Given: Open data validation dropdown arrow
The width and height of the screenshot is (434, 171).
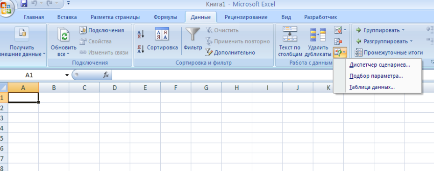Looking at the screenshot, I should [345, 30].
